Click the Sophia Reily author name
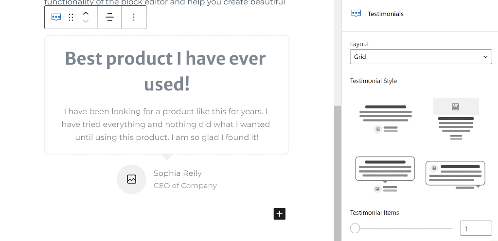 click(178, 173)
